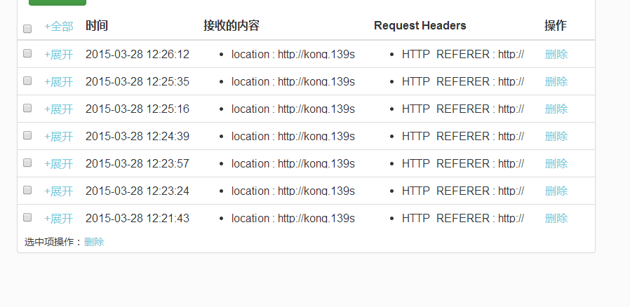Expand the 12:25:16 row details

[x=59, y=109]
